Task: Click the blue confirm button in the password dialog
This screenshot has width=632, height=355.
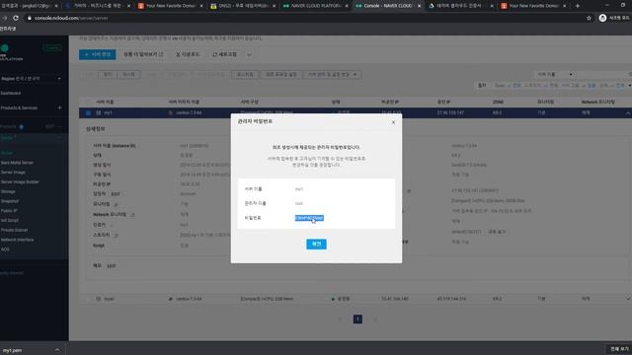Action: pos(316,244)
